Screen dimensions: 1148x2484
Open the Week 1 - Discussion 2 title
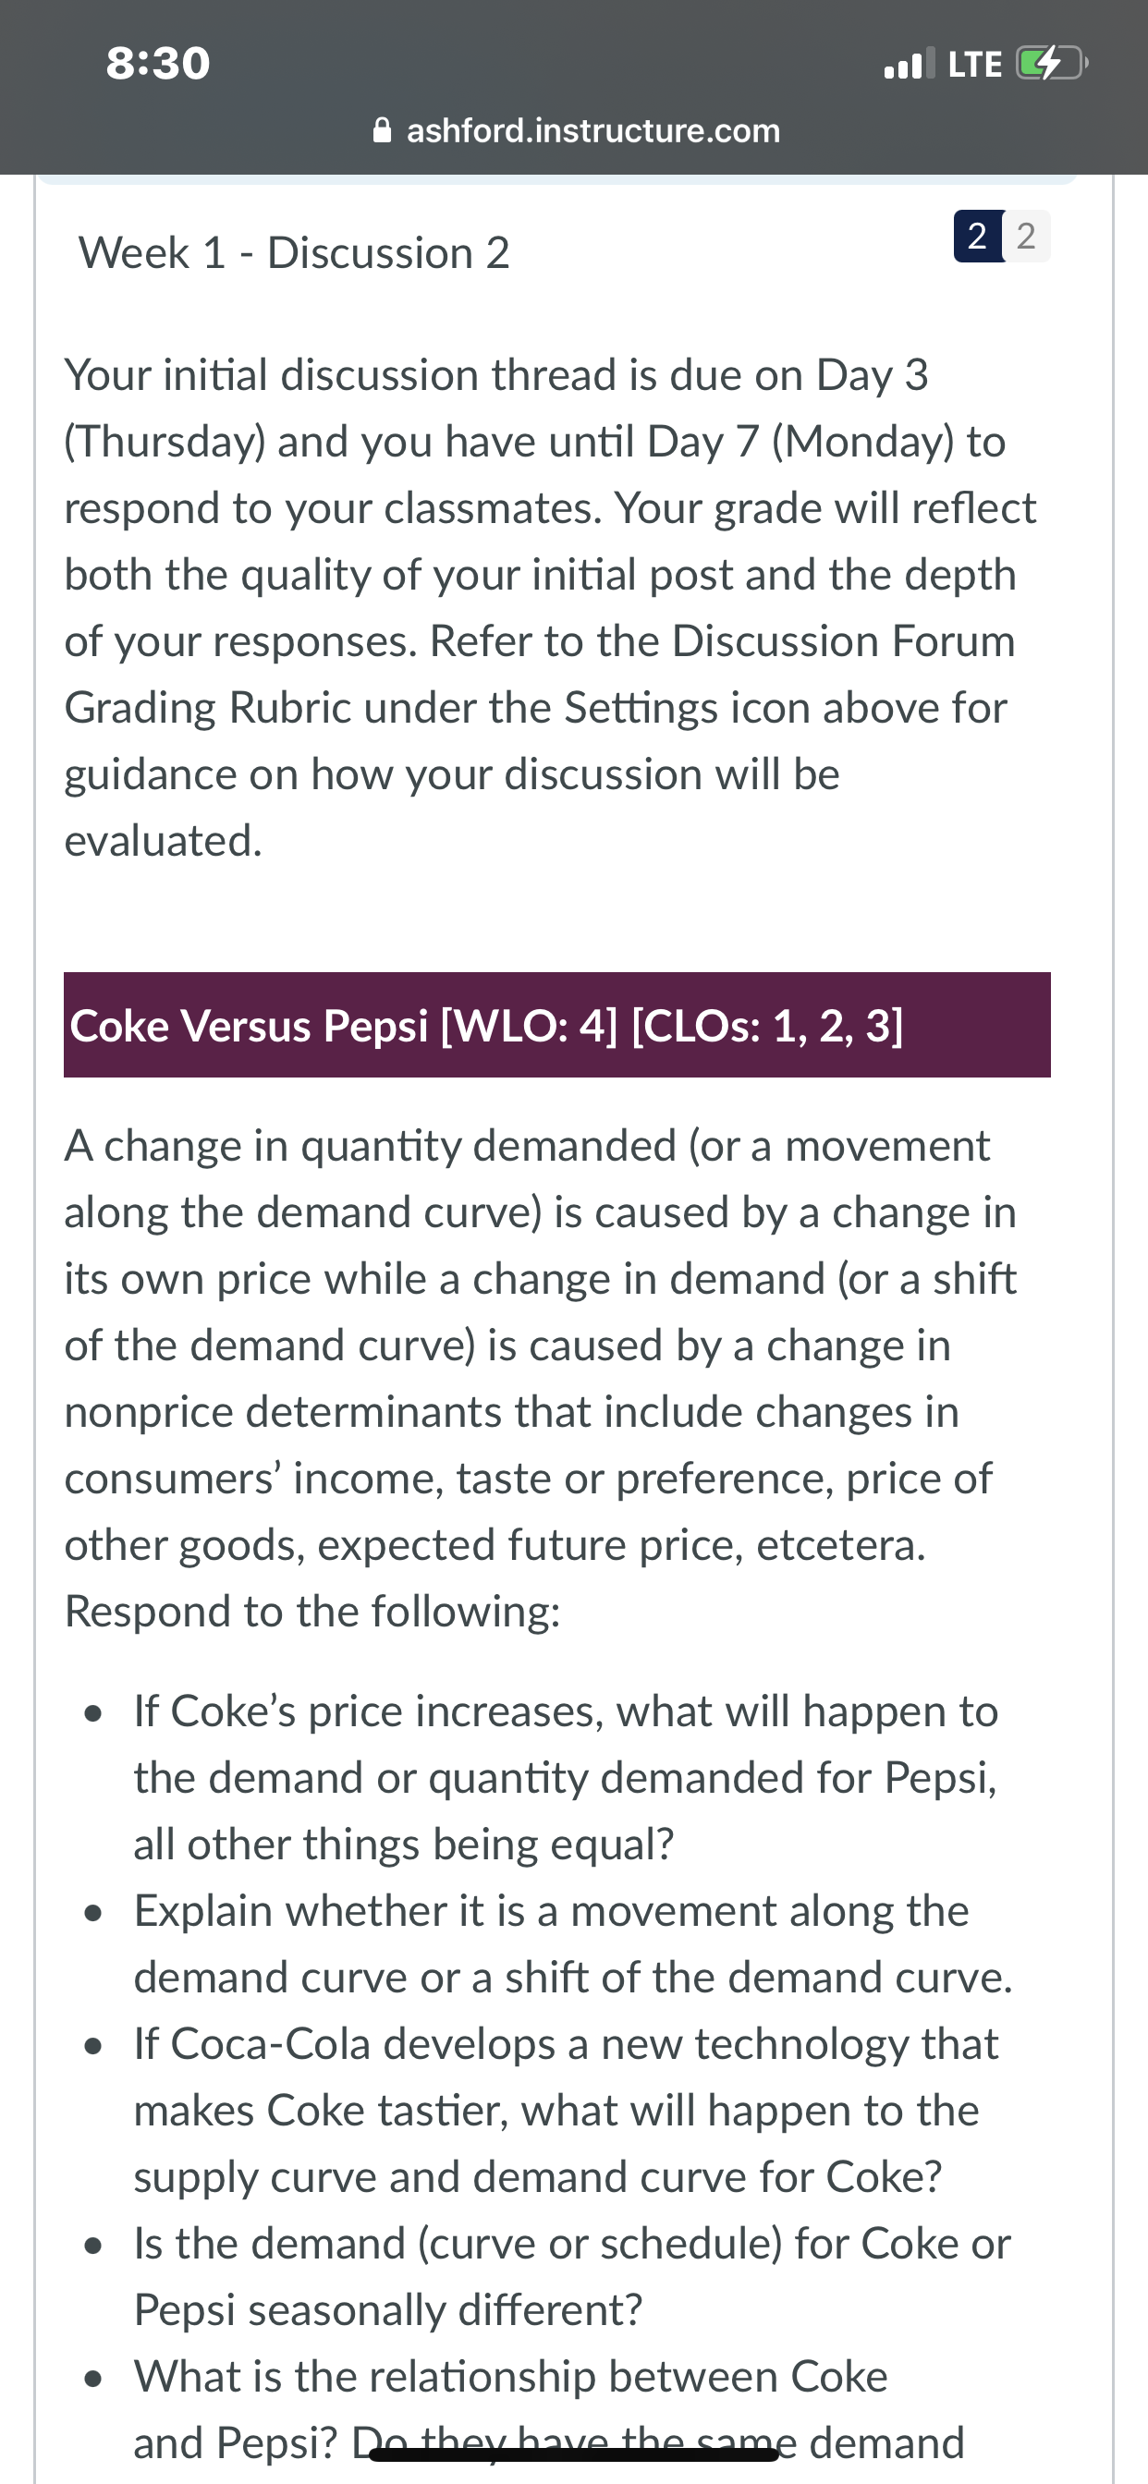click(294, 253)
